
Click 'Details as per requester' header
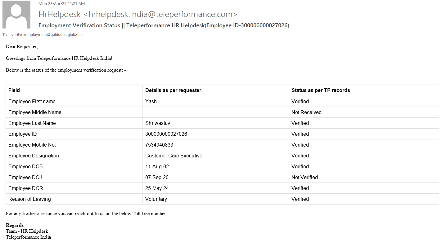tap(173, 90)
